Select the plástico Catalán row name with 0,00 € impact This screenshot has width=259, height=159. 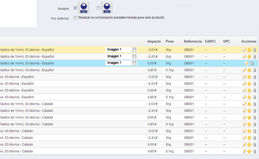pyautogui.click(x=27, y=117)
